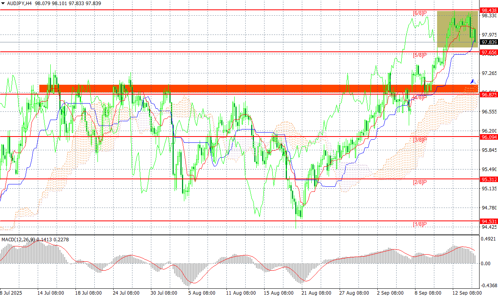
Task: Select the [5/8]P Murrey level label
Action: tap(420, 55)
